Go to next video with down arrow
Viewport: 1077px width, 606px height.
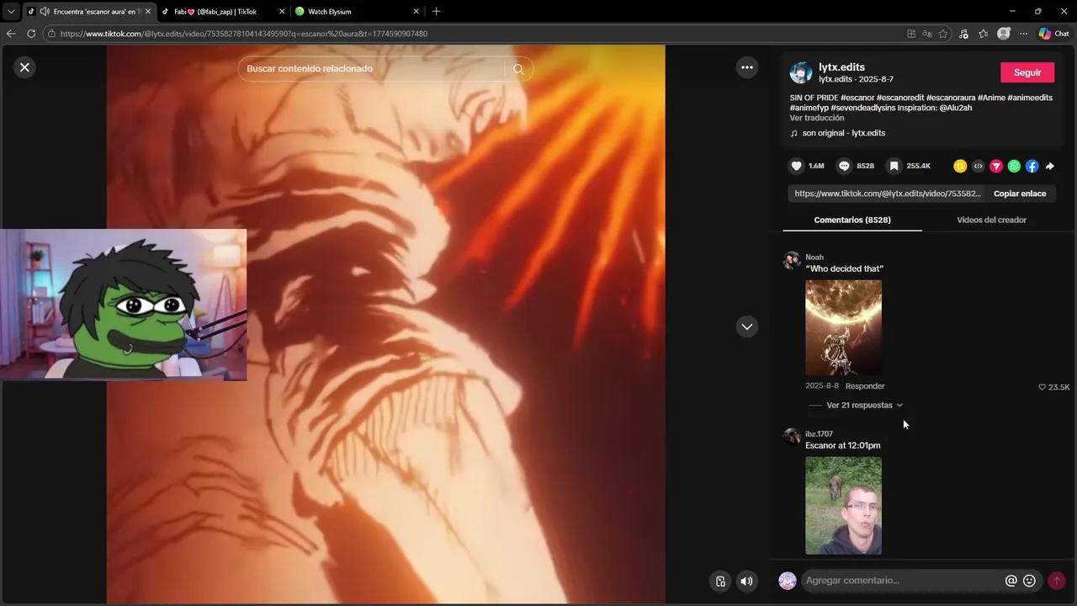pos(747,327)
